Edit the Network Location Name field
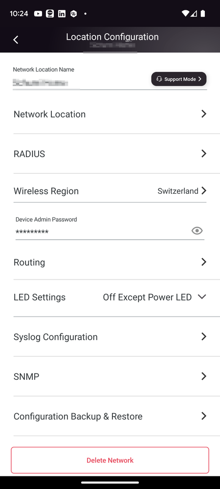The width and height of the screenshot is (220, 489). pos(81,83)
